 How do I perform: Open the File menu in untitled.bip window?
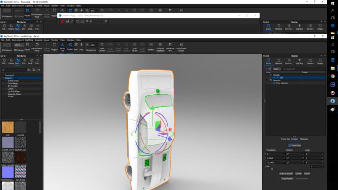click(x=2, y=40)
